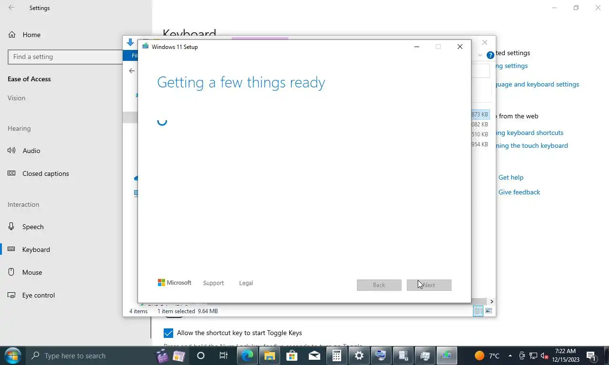Viewport: 609px width, 365px height.
Task: Open Speech settings in sidebar
Action: [33, 227]
